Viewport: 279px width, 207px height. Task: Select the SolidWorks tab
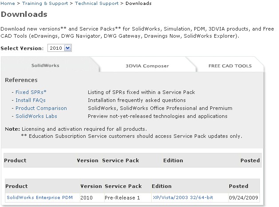[45, 66]
